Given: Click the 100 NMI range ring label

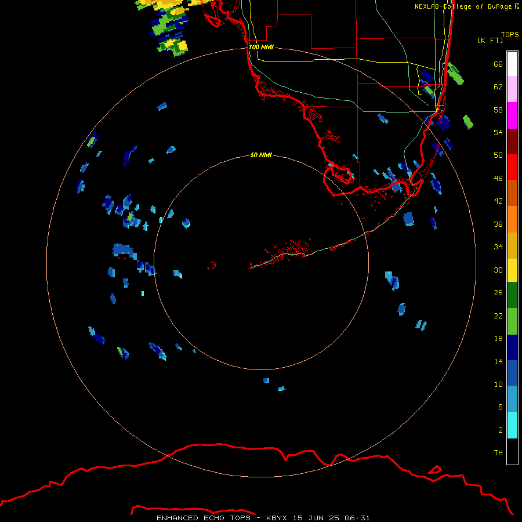Looking at the screenshot, I should [x=261, y=47].
